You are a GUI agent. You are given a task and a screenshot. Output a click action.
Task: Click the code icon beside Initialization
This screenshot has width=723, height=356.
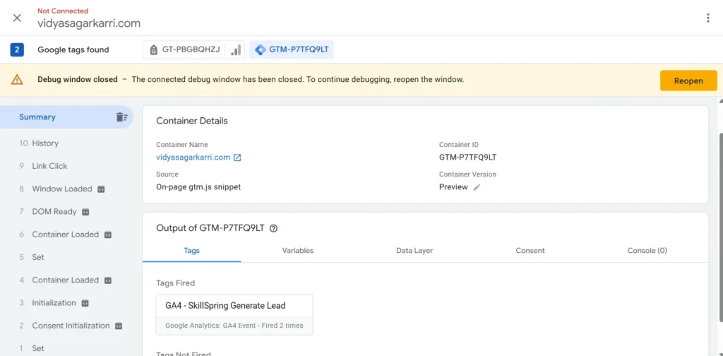pos(85,304)
